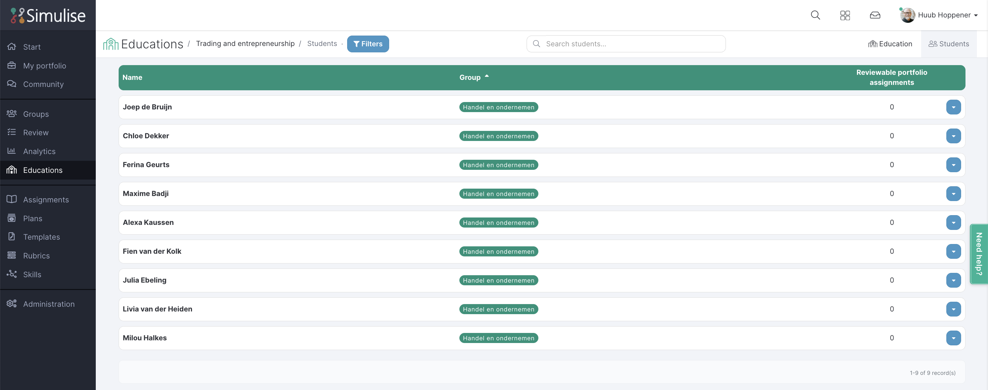The height and width of the screenshot is (390, 988).
Task: Open student Chloe Dekker
Action: pos(146,136)
